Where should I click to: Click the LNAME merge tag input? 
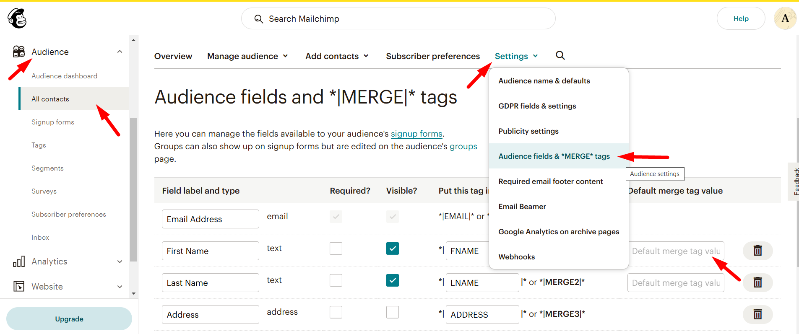point(482,282)
